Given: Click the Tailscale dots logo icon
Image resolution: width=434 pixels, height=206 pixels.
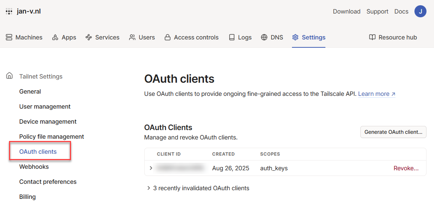Looking at the screenshot, I should (9, 12).
